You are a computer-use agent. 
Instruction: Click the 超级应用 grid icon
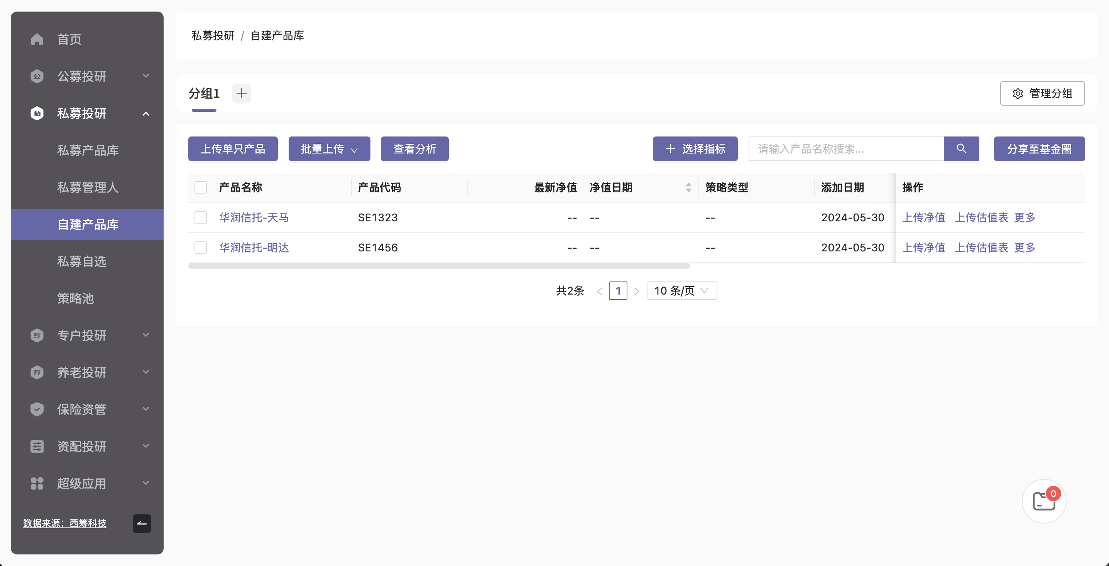coord(37,483)
